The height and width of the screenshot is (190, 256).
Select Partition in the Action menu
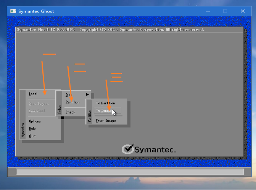point(72,102)
